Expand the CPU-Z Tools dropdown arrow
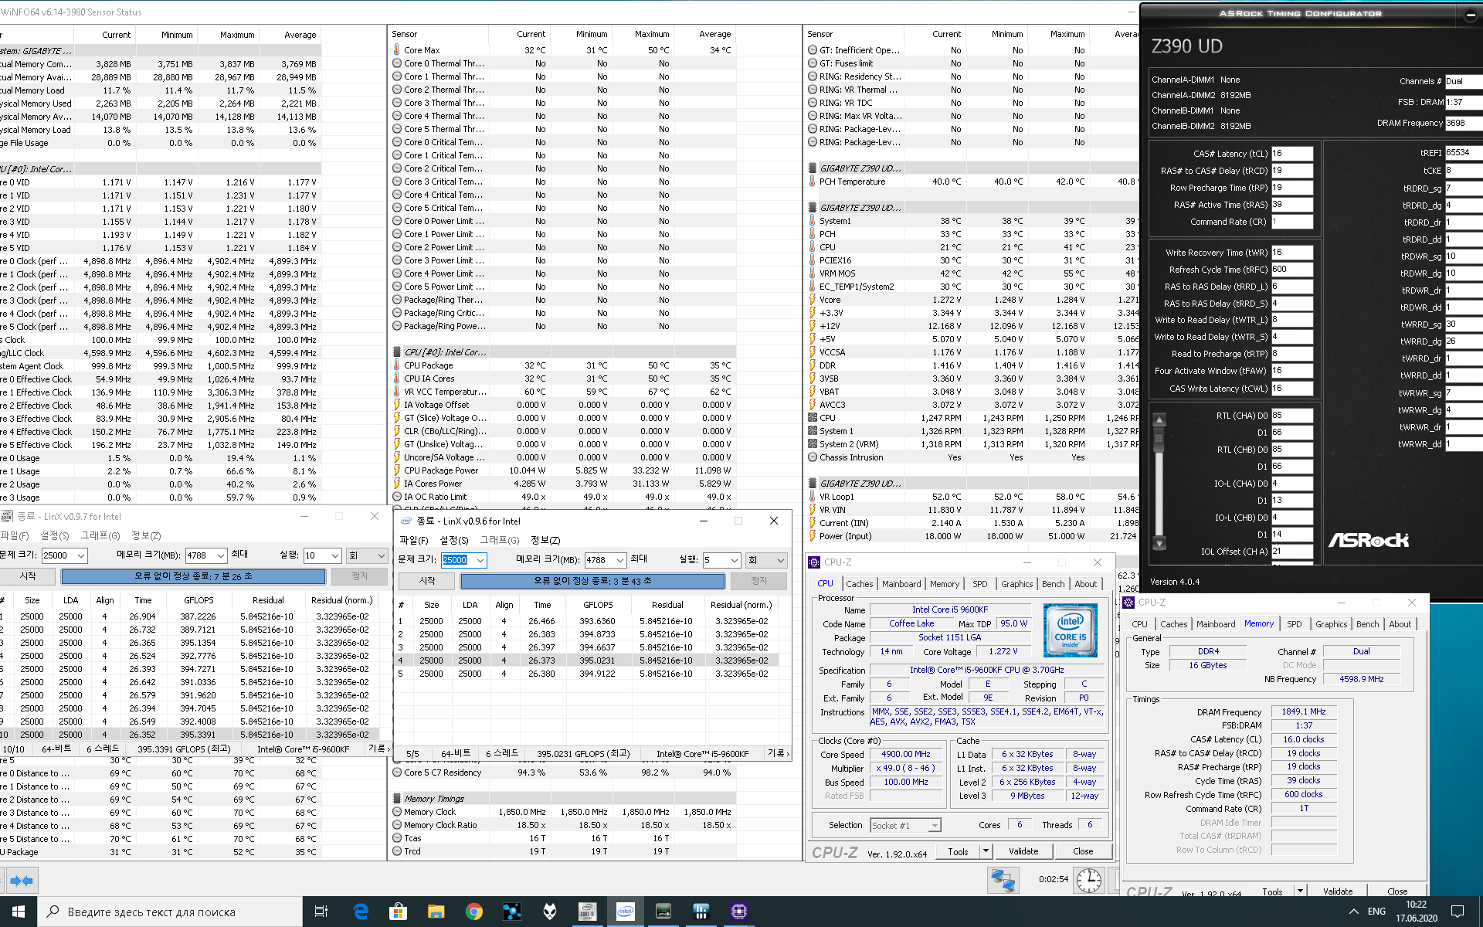Image resolution: width=1483 pixels, height=927 pixels. pos(986,851)
